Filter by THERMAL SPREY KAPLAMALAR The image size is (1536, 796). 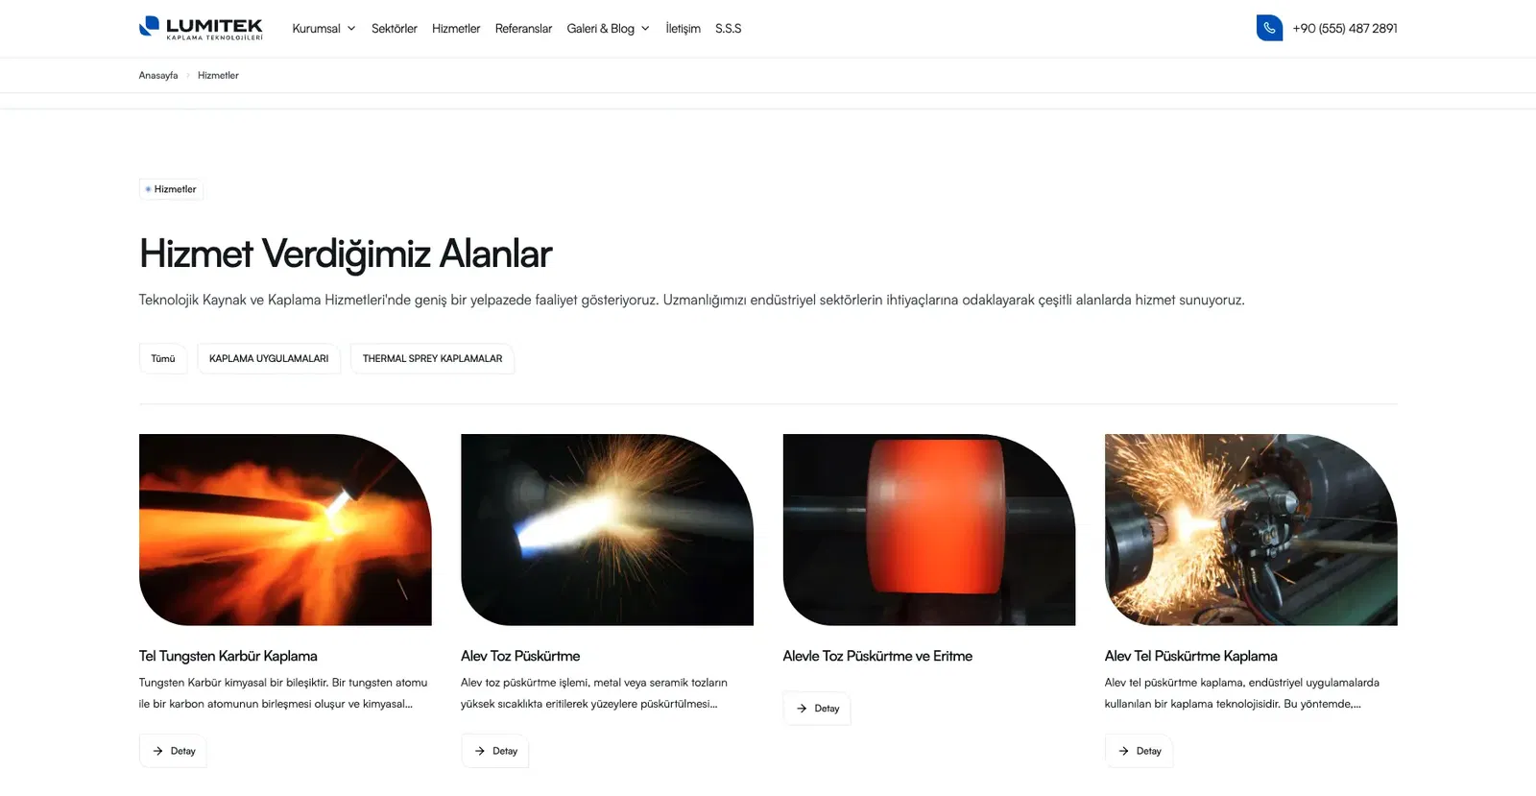click(432, 358)
